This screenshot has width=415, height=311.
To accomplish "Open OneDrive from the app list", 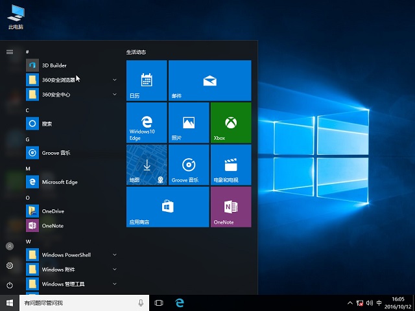I will pyautogui.click(x=53, y=211).
